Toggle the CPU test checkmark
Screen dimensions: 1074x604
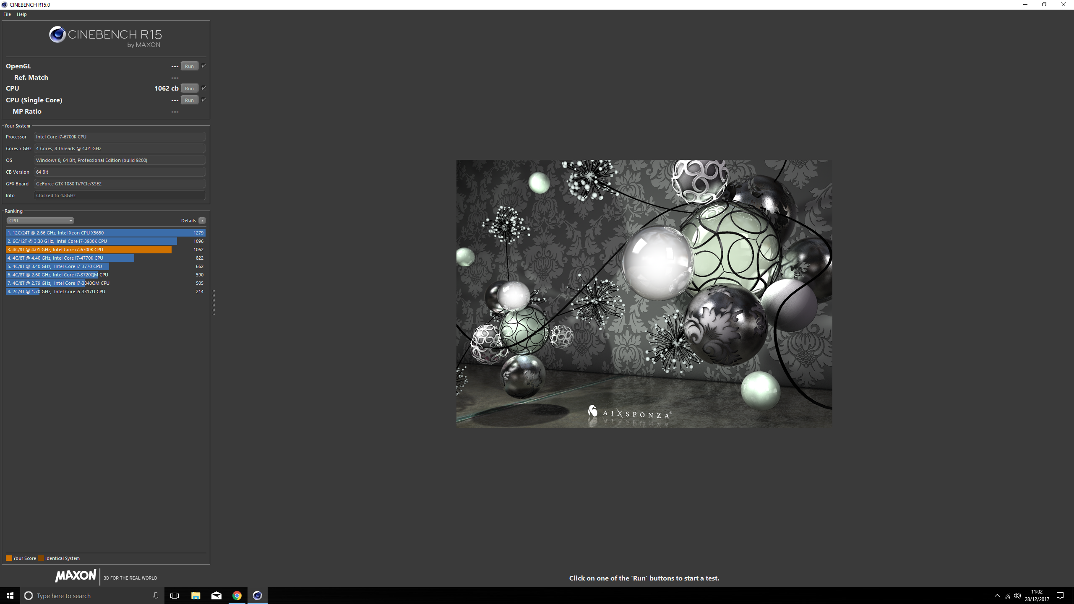pos(203,88)
